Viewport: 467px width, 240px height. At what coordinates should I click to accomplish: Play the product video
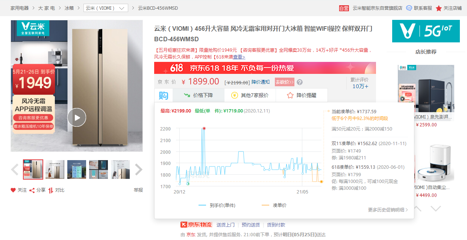(77, 117)
